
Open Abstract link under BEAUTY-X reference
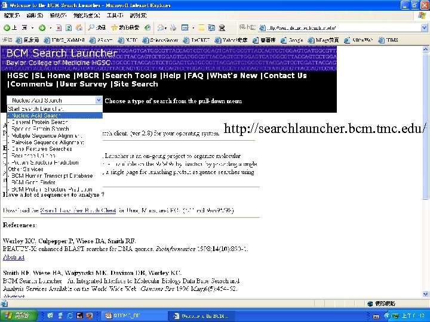(14, 257)
